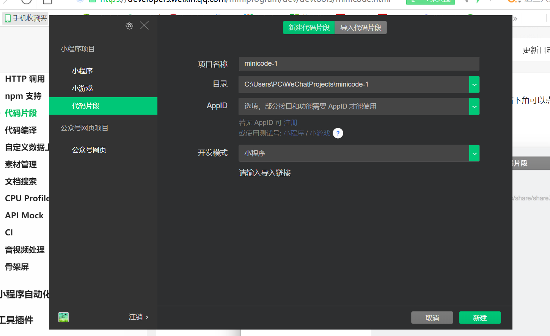Open 工具插件 in webpage sidebar
This screenshot has width=550, height=336.
pos(16,320)
